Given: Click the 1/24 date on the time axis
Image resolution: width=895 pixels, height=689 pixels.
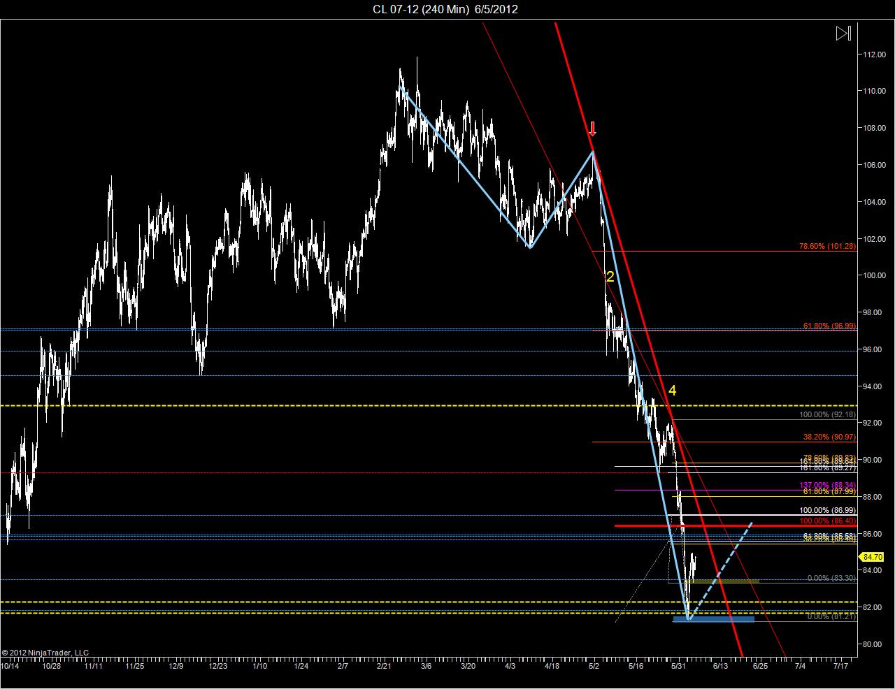Looking at the screenshot, I should click(x=301, y=666).
